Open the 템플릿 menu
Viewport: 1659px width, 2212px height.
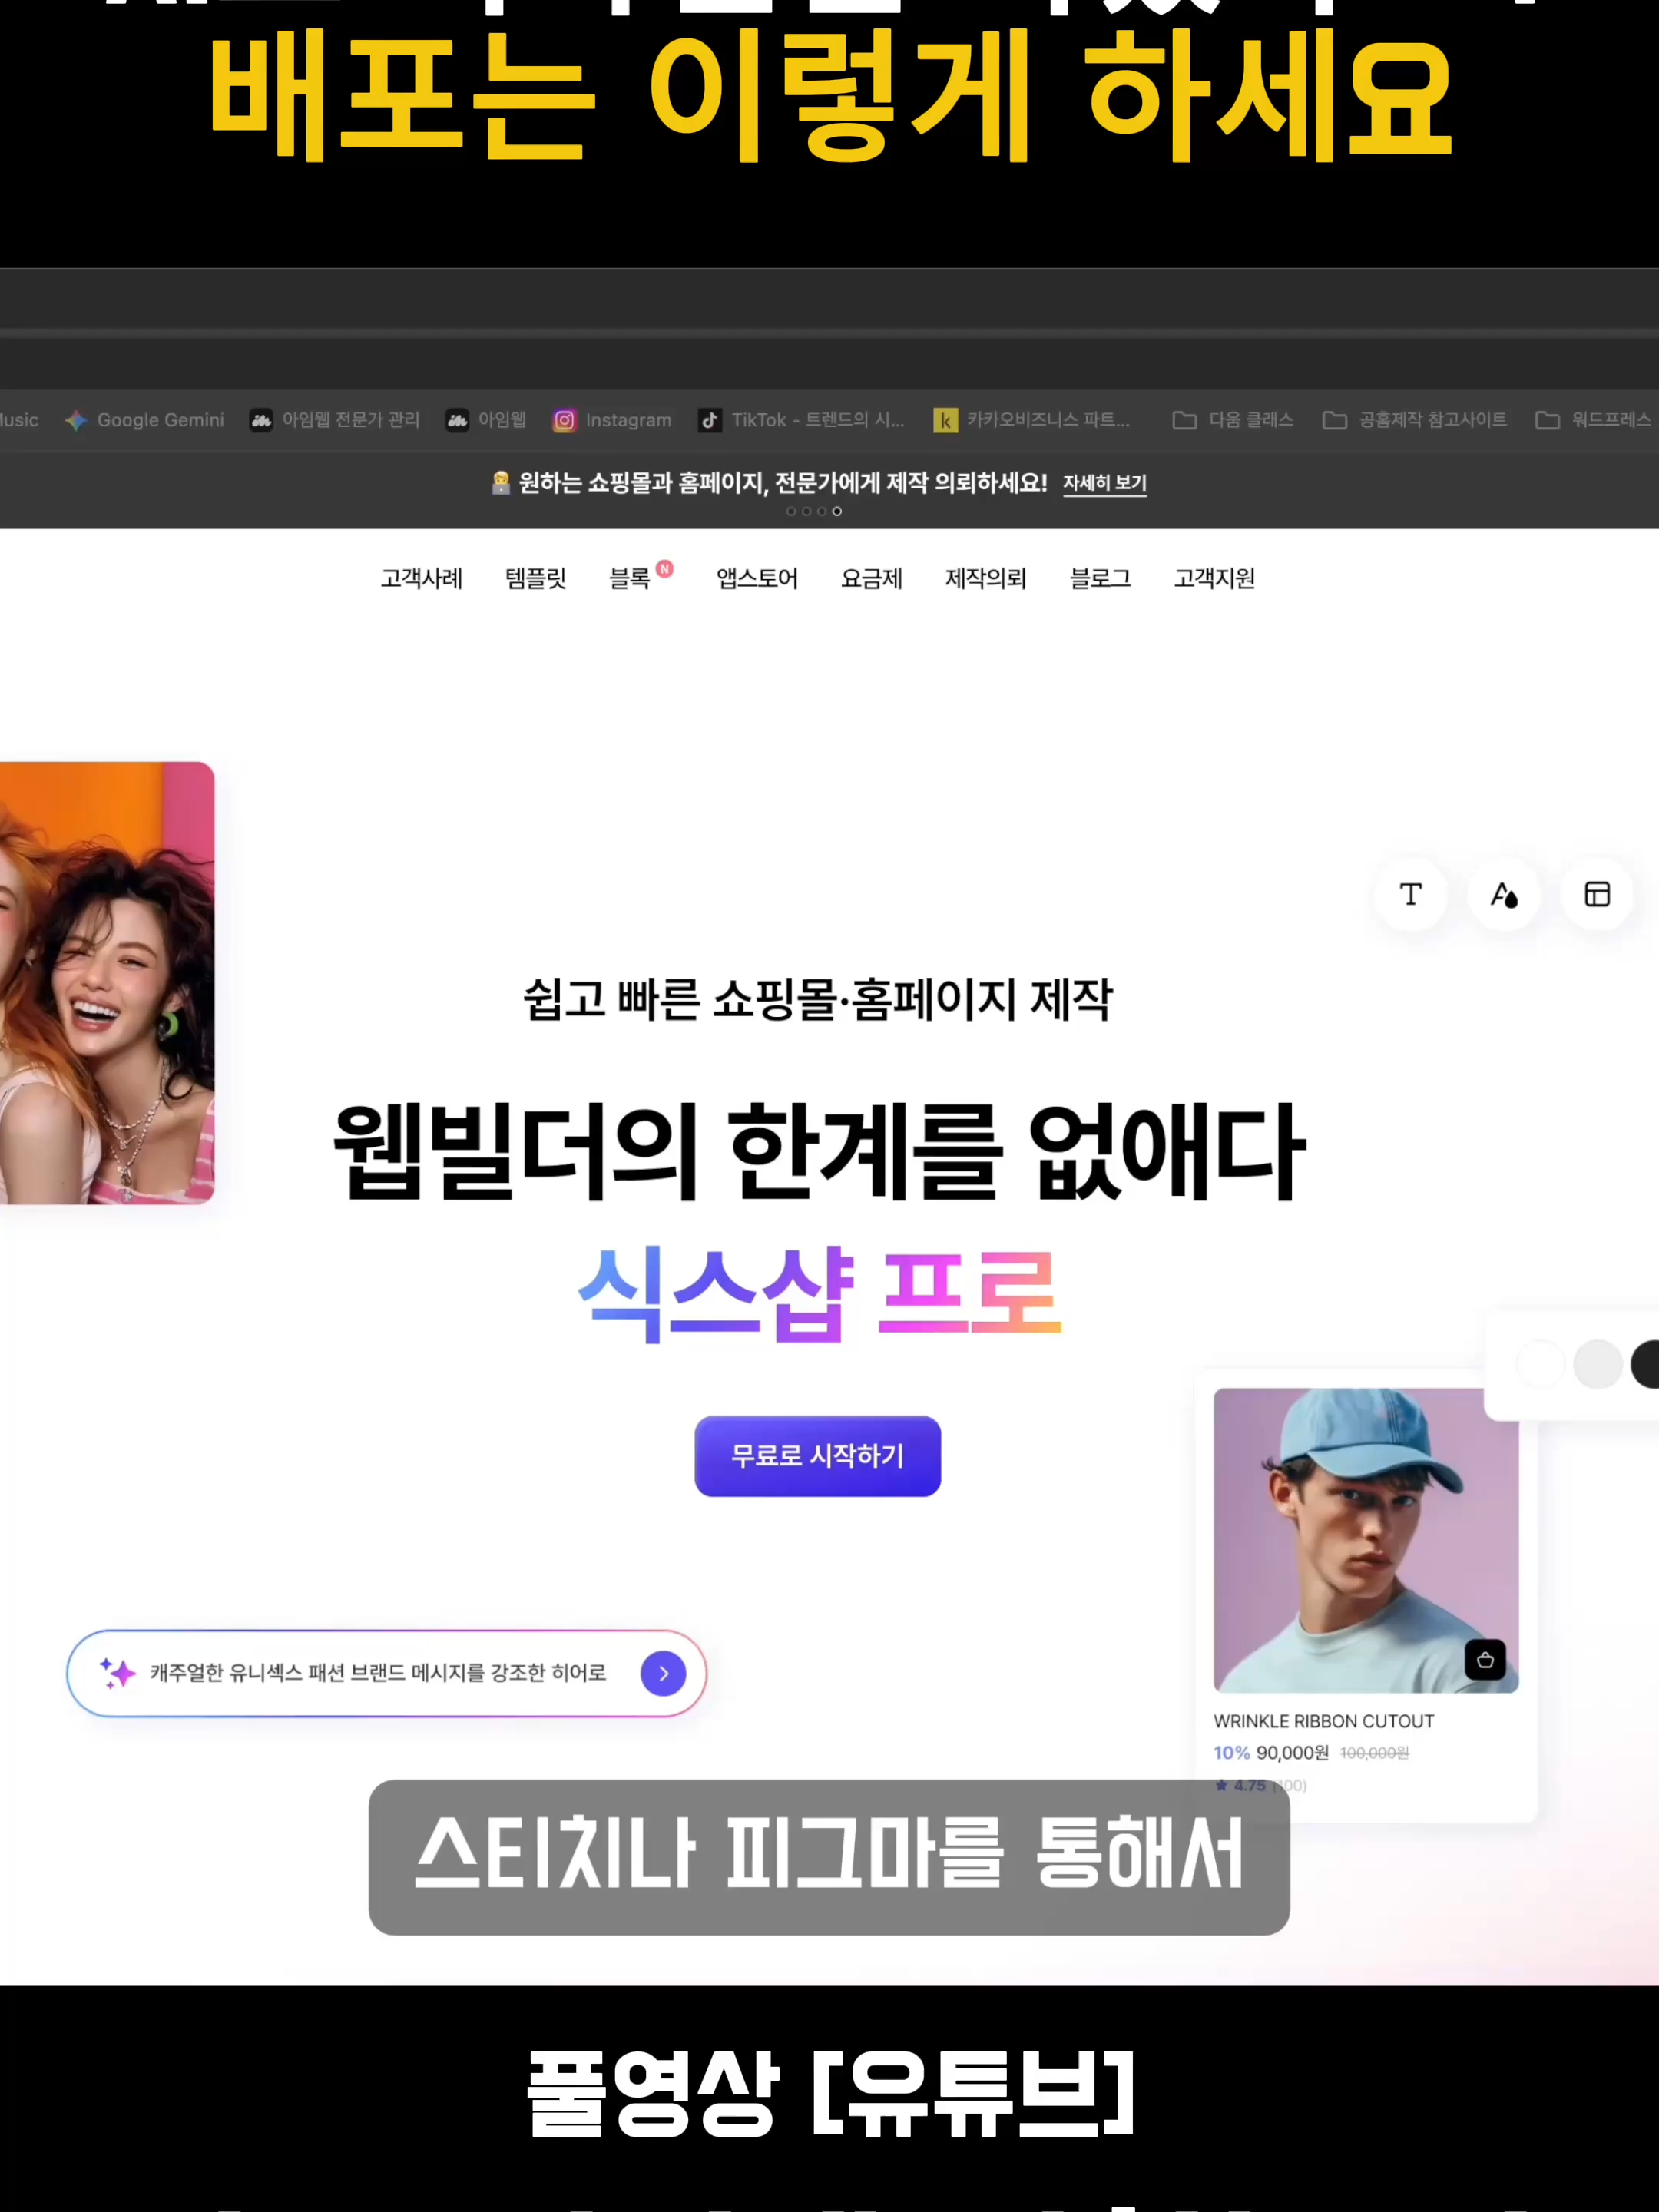pos(535,578)
